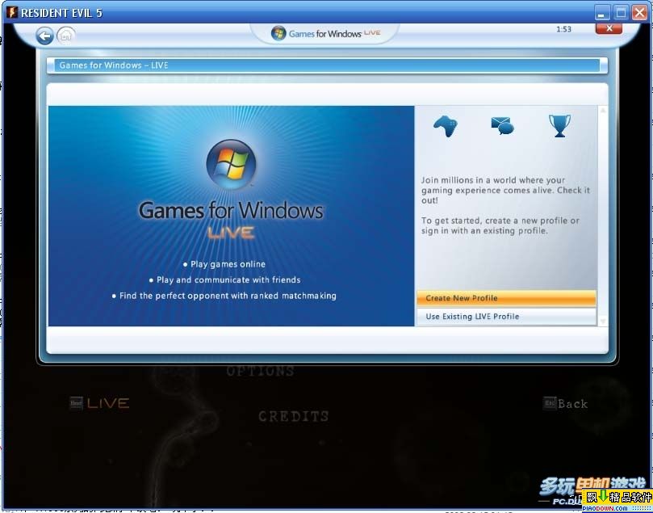The image size is (653, 513).
Task: Click the Windows orb logo in banner
Action: point(231,164)
